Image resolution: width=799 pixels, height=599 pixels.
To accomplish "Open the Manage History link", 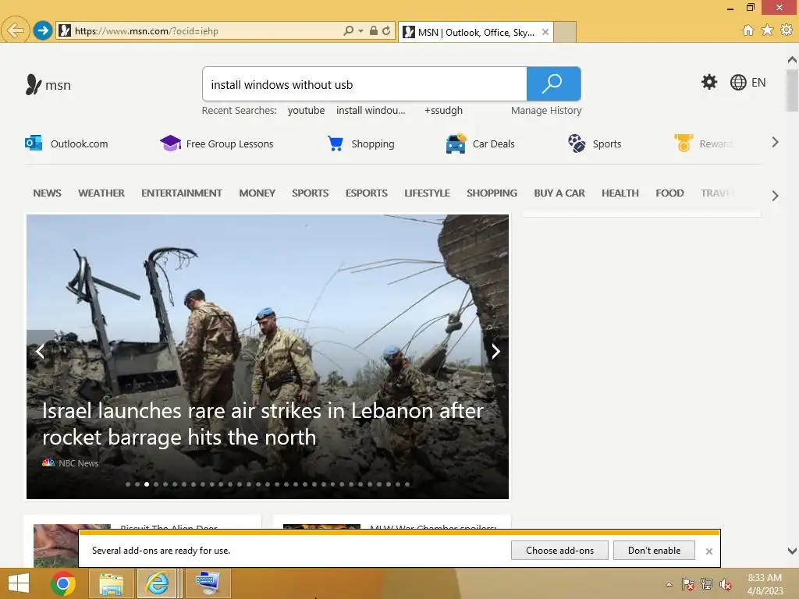I will tap(546, 111).
